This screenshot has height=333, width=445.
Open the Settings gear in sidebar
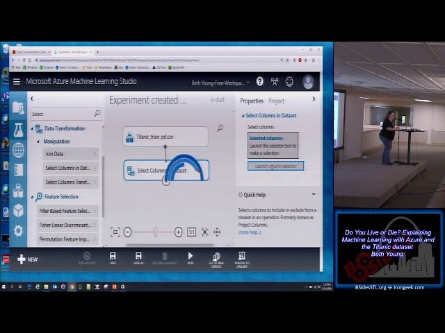(18, 230)
